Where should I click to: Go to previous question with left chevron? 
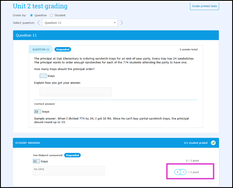(x=39, y=23)
